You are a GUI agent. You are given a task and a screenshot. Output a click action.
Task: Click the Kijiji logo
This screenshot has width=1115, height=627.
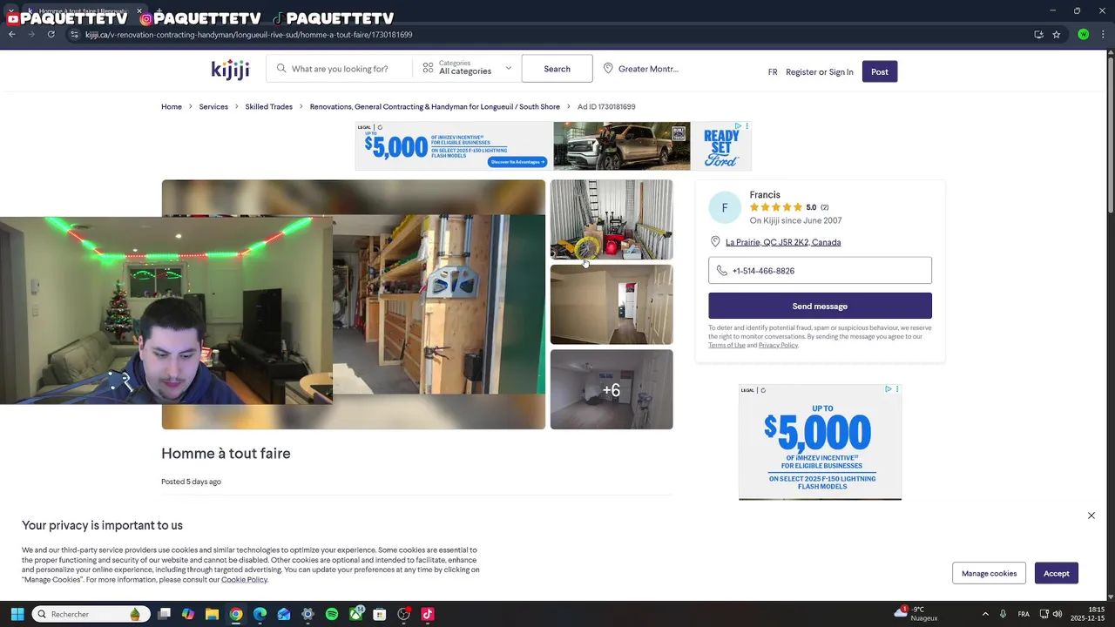click(230, 70)
